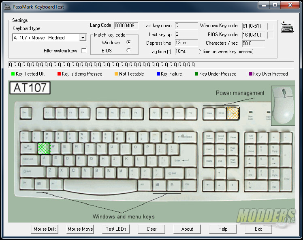Click the green Key Tested OK swatch

coord(13,74)
